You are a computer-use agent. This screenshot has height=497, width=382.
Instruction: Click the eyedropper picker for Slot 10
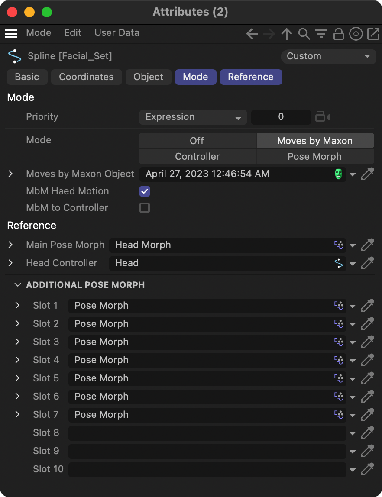pos(367,469)
